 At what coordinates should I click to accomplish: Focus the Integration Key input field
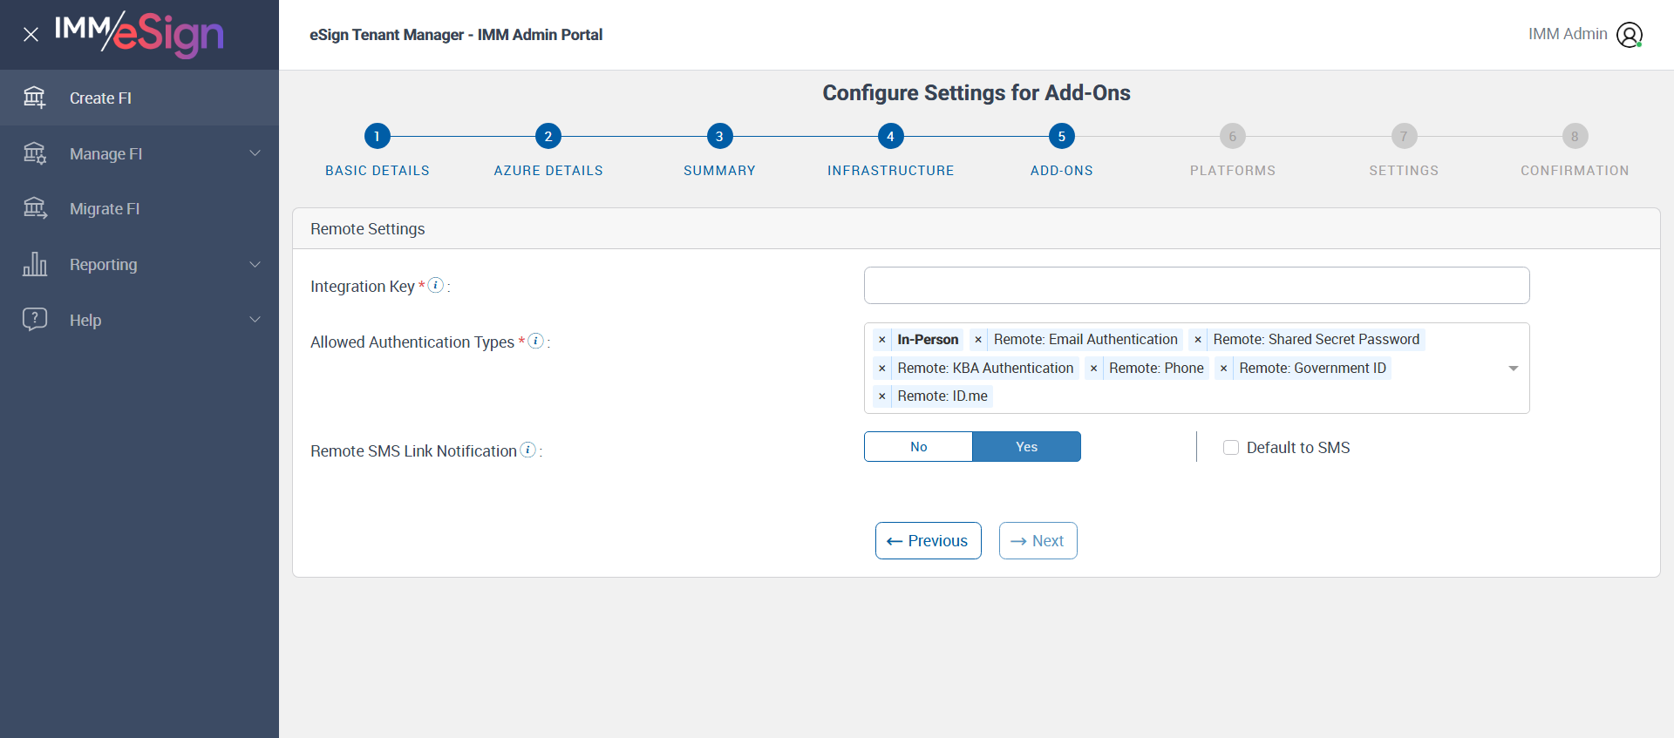pos(1196,286)
